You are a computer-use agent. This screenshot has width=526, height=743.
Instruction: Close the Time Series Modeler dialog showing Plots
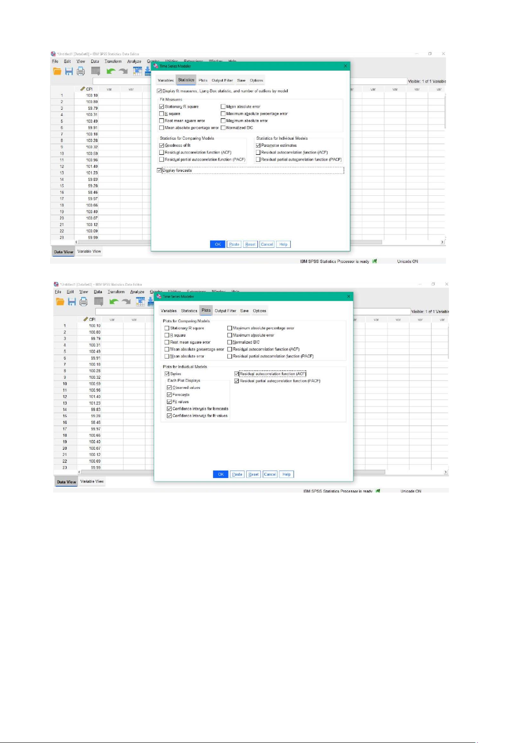pyautogui.click(x=349, y=296)
